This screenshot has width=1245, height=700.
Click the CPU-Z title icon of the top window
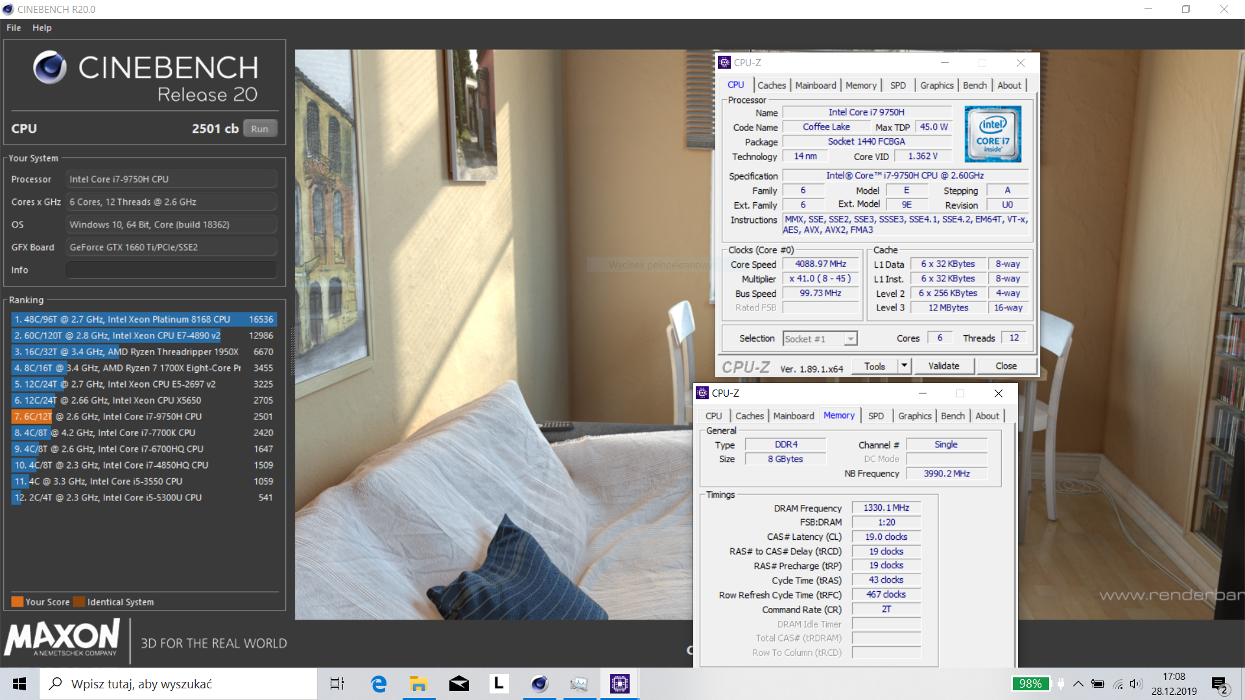[724, 63]
